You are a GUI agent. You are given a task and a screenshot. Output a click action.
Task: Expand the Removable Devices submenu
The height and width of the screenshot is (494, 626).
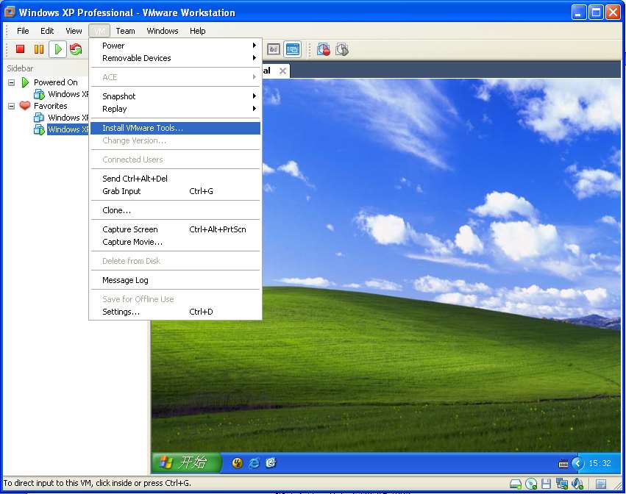pyautogui.click(x=176, y=58)
